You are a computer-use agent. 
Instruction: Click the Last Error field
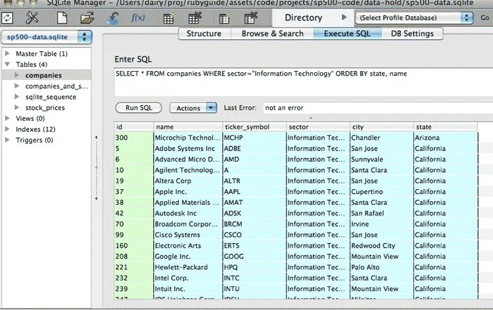[x=378, y=108]
